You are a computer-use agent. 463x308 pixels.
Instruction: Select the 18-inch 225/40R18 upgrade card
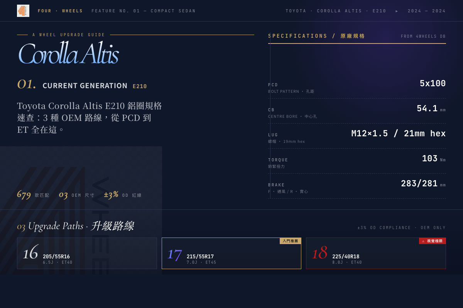tap(376, 253)
